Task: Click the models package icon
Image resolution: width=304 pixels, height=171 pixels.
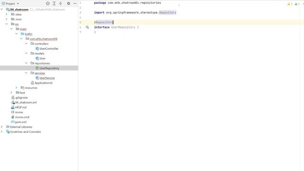Action: tap(32, 53)
